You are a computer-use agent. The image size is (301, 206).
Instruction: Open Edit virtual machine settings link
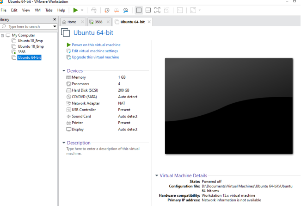pyautogui.click(x=95, y=51)
